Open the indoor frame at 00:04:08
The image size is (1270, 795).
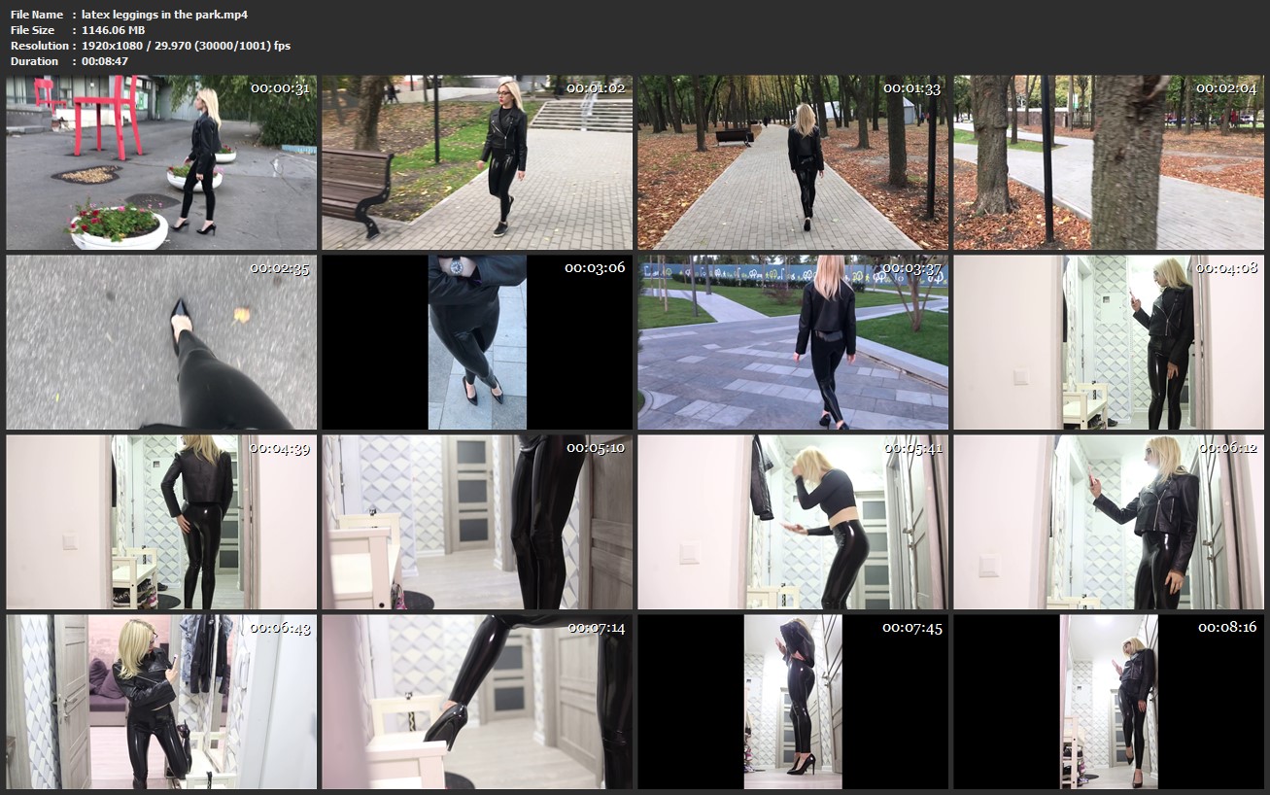1109,342
